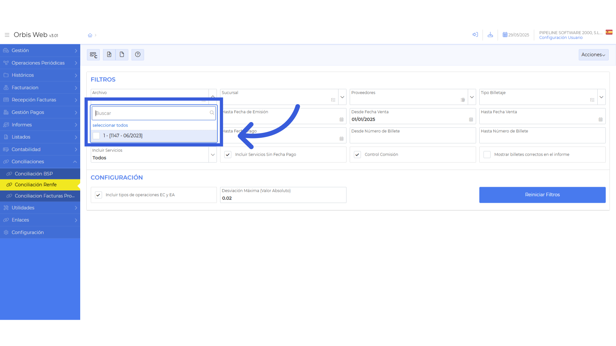Open Utilidades in the sidebar
Screen dimensions: 616x346
pos(40,208)
